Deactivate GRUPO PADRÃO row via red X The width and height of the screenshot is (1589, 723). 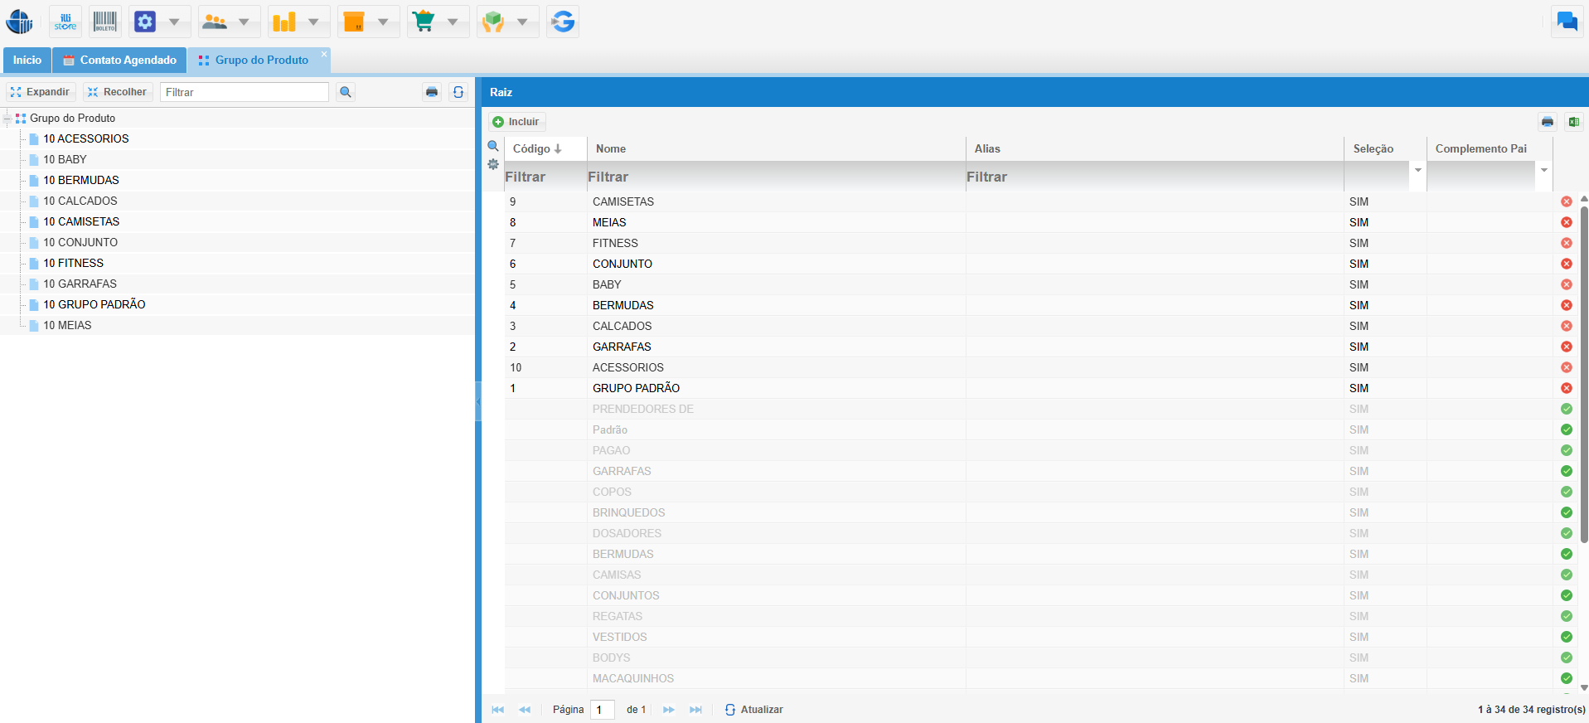(x=1566, y=388)
